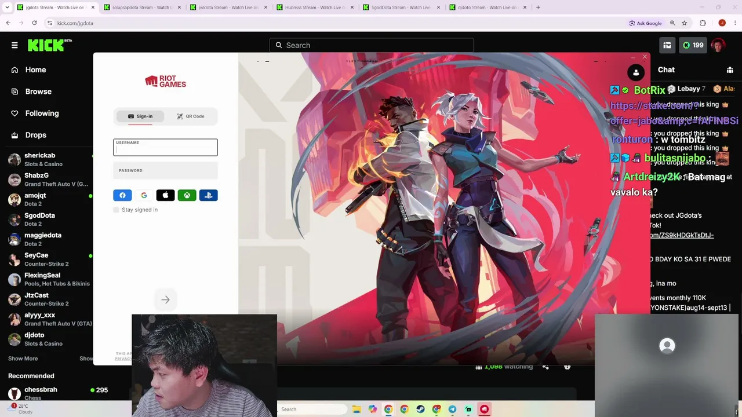
Task: Click the Kick search box
Action: click(x=372, y=45)
